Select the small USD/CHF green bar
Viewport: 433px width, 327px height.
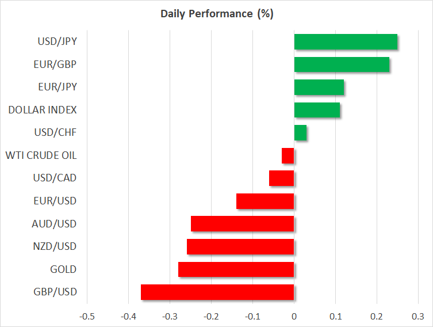(300, 132)
